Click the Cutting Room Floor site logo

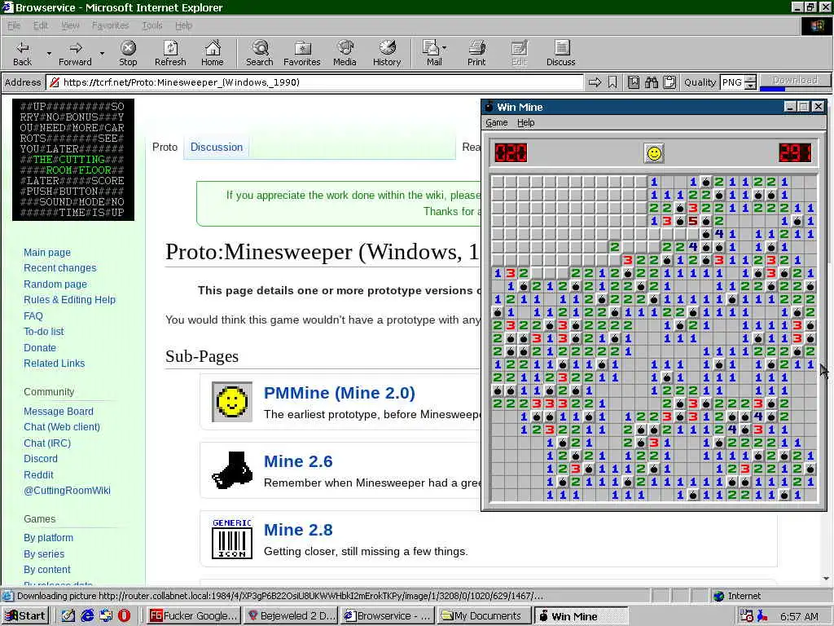click(73, 160)
